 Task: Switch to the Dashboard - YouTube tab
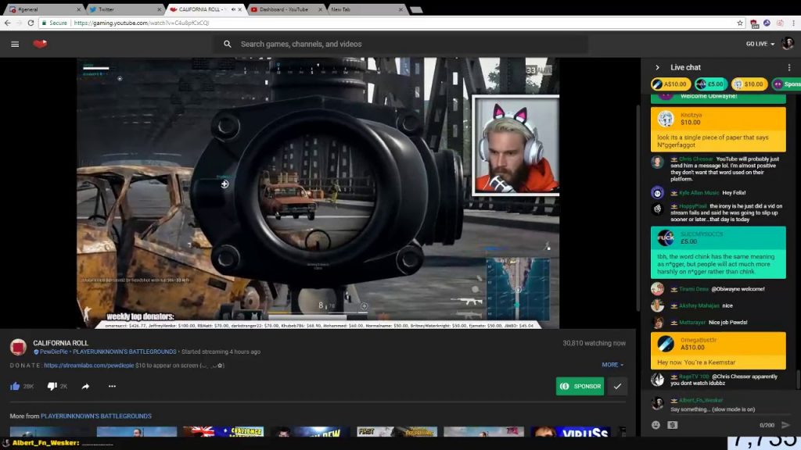286,9
